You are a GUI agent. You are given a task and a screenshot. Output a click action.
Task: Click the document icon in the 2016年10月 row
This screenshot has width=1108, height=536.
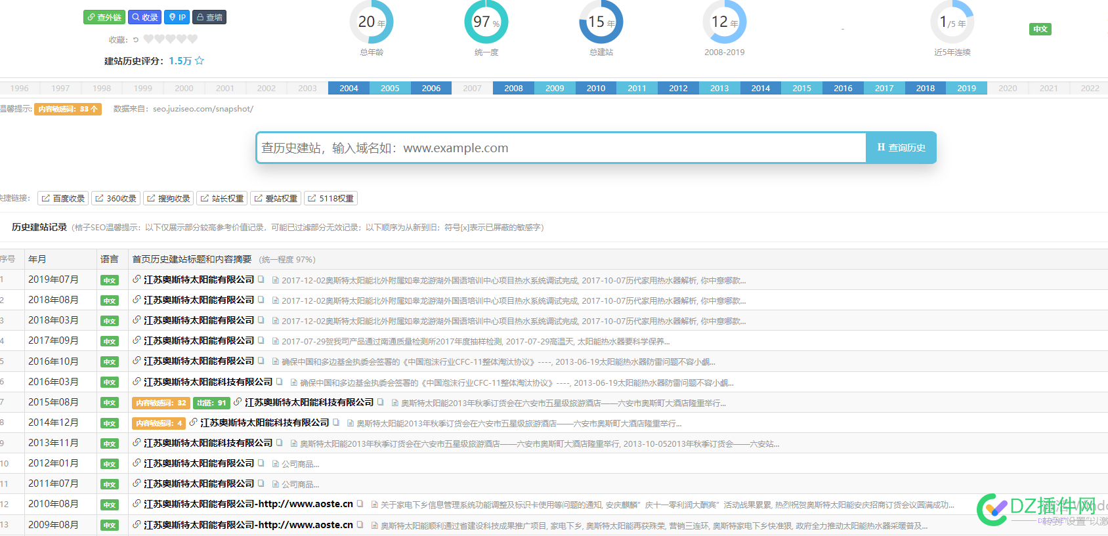point(276,361)
